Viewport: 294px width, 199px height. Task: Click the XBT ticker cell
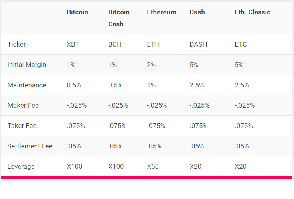(73, 44)
